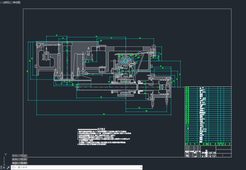Viewport: 246px width, 170px height.
Task: Select the 技术要求 heading text in drawing
Action: [101, 129]
